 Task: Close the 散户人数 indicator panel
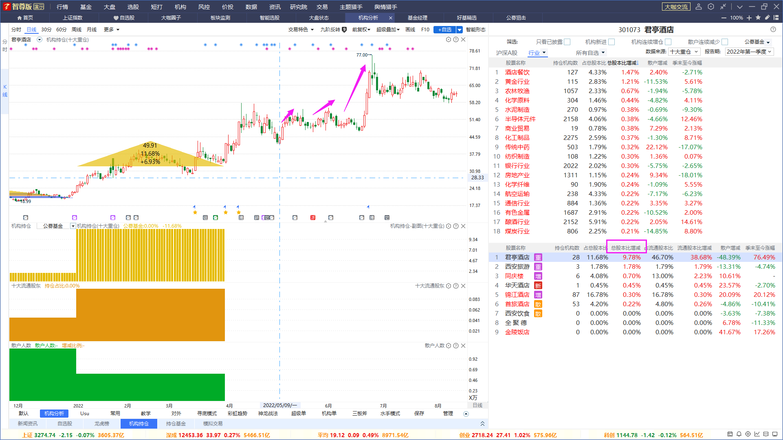(x=463, y=346)
